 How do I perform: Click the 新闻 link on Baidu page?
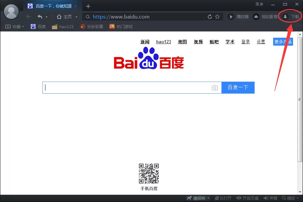tap(145, 42)
